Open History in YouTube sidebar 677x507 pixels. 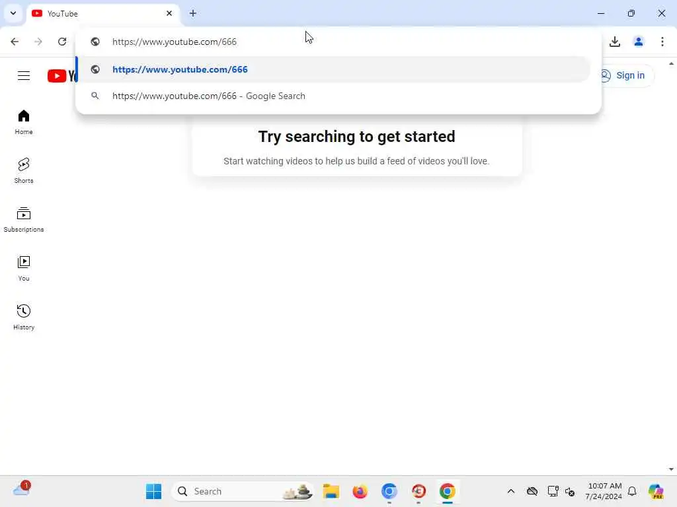[x=24, y=317]
